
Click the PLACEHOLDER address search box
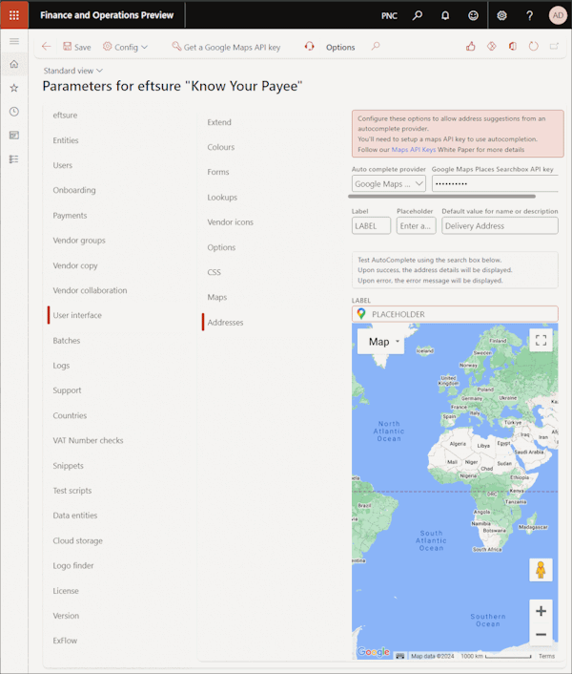pos(455,314)
